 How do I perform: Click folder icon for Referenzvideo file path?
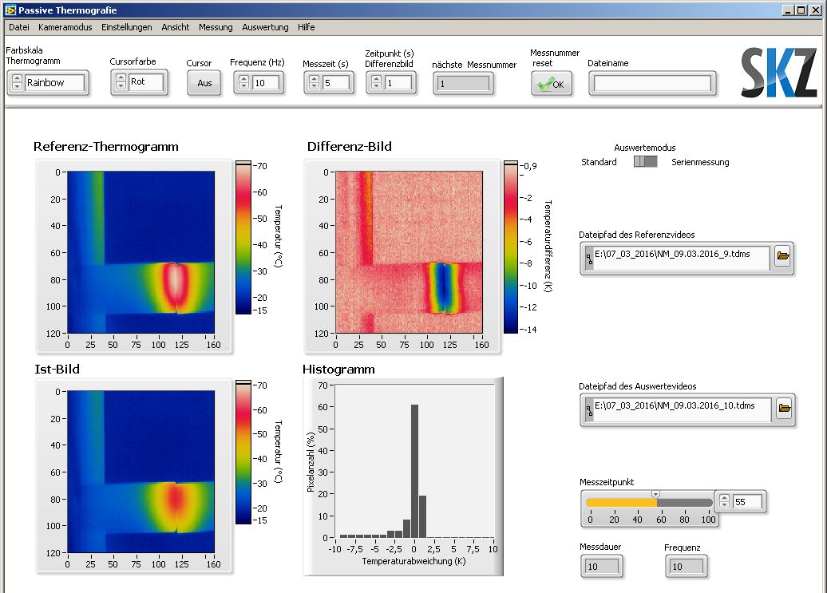tap(782, 257)
